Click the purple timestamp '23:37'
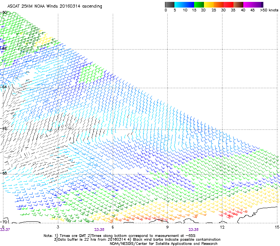Screen dimensions: 280x246 coord(5,230)
